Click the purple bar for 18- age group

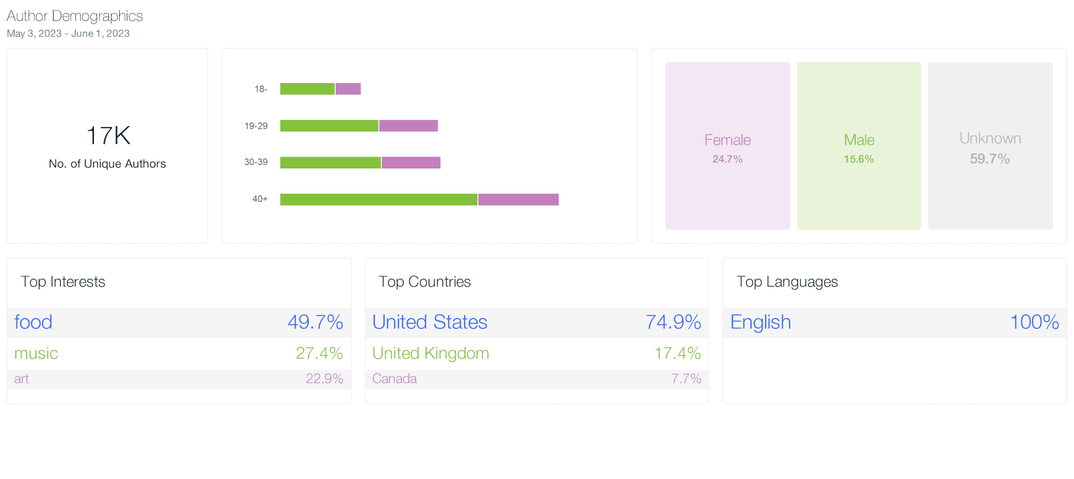[x=348, y=89]
